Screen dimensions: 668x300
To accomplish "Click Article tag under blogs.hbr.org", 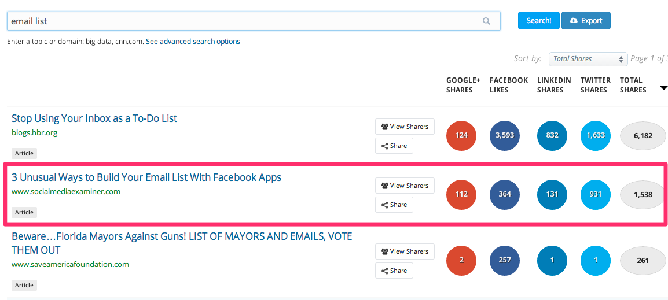I will click(24, 153).
